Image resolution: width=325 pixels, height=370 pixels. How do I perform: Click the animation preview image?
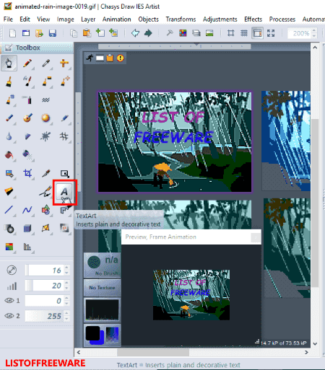click(191, 295)
